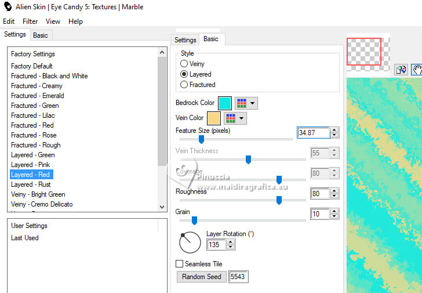Click the Roughness value input field
Image resolution: width=422 pixels, height=293 pixels.
pyautogui.click(x=320, y=193)
